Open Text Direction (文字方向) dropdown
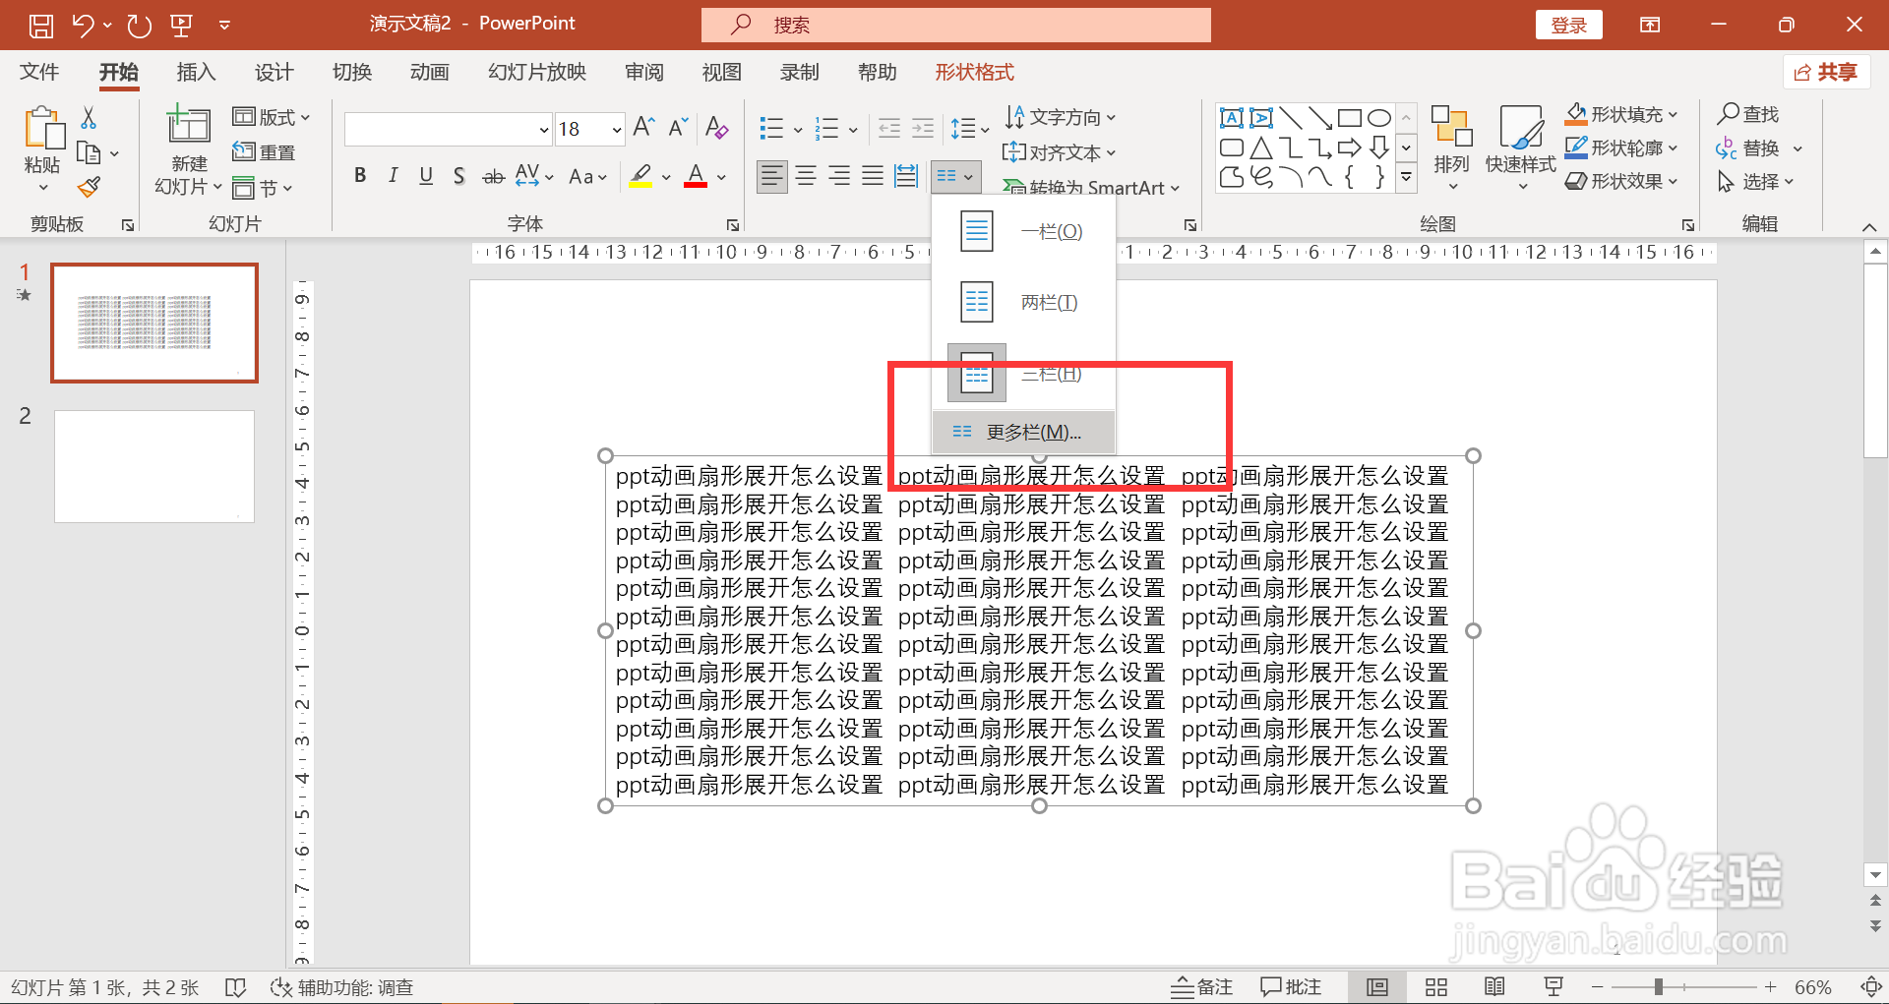Image resolution: width=1889 pixels, height=1004 pixels. pyautogui.click(x=1061, y=117)
